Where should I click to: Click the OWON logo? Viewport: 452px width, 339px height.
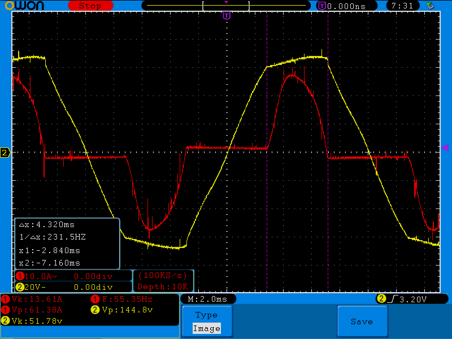coord(25,6)
